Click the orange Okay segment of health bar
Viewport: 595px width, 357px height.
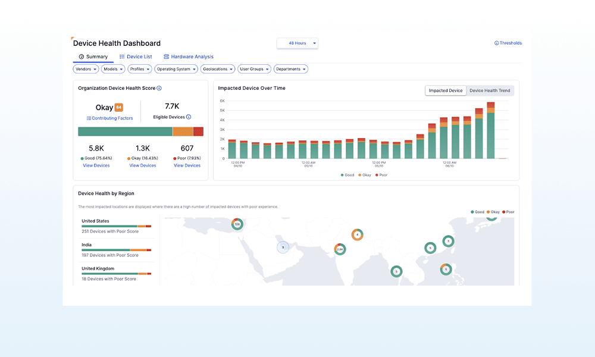click(x=183, y=131)
